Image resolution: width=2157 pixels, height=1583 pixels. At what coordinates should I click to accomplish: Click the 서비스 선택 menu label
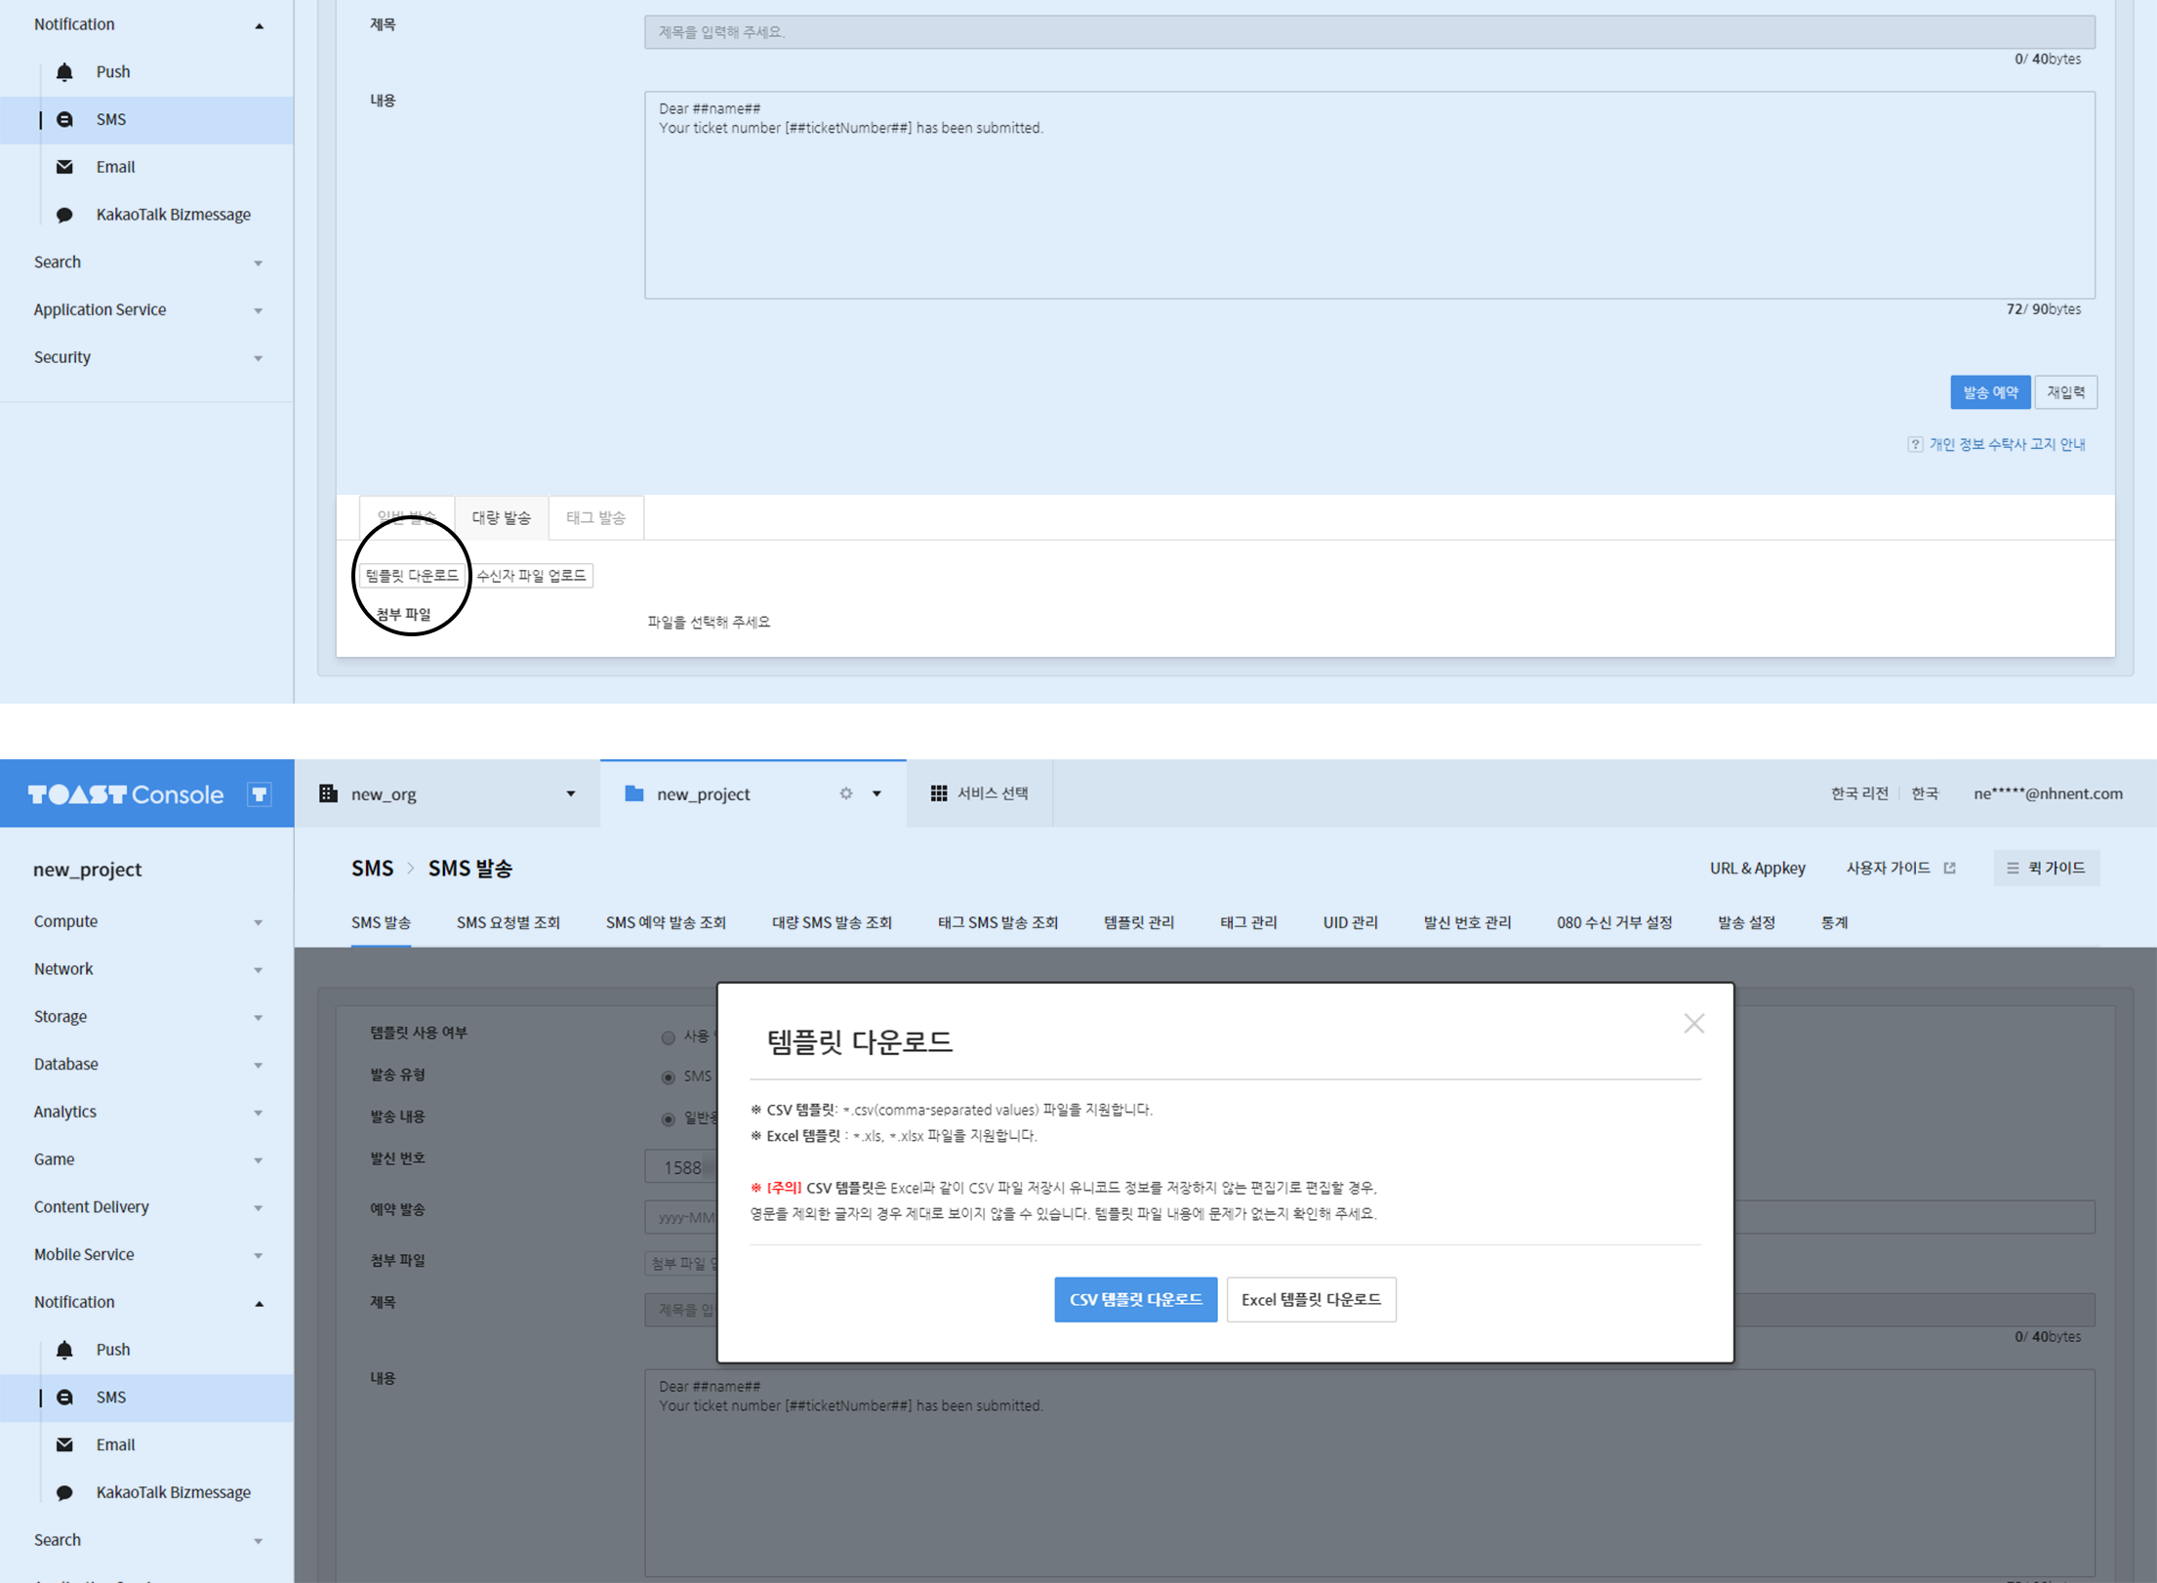(993, 793)
